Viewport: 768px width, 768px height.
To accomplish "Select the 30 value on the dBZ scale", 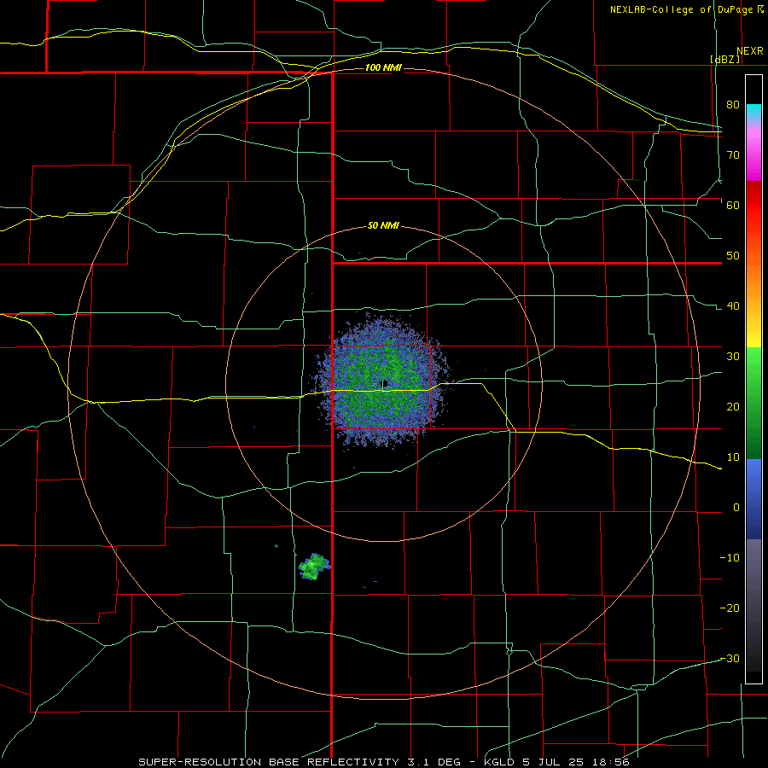I will tap(733, 356).
